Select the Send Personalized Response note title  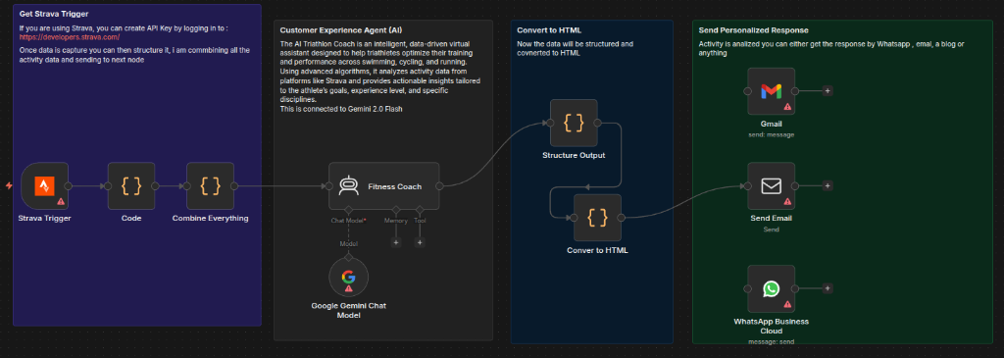(753, 30)
